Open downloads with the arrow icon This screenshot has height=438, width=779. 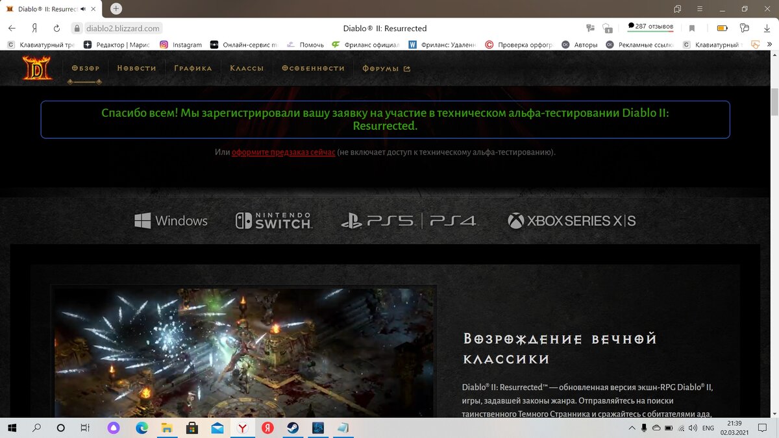[x=766, y=28]
